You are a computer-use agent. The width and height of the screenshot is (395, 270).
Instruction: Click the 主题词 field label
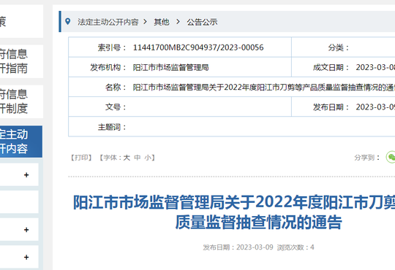pyautogui.click(x=112, y=127)
